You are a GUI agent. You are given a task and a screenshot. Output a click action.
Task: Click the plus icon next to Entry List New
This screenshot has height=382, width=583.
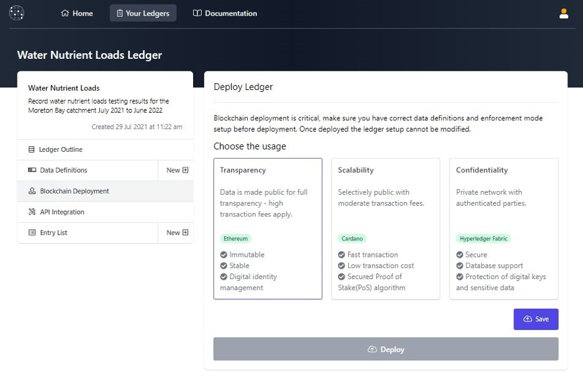(185, 233)
